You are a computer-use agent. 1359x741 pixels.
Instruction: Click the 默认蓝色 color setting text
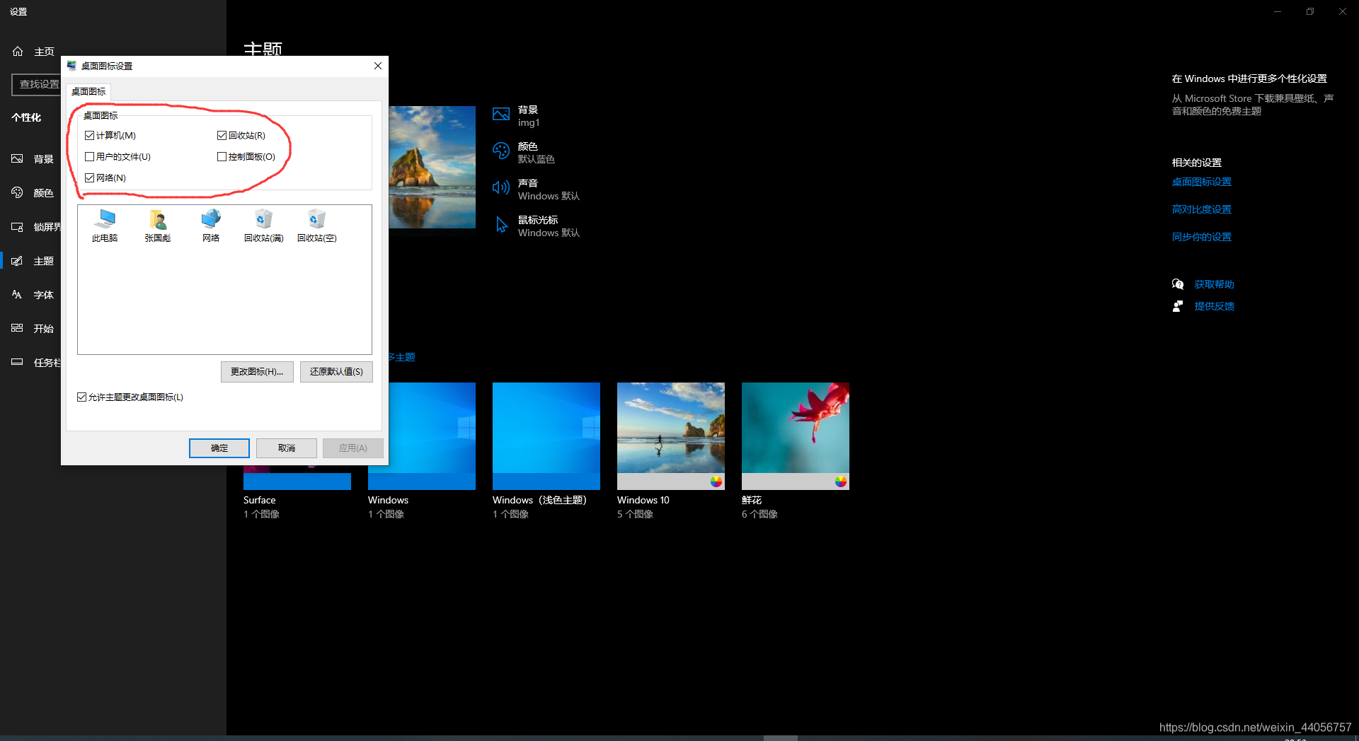[x=536, y=160]
